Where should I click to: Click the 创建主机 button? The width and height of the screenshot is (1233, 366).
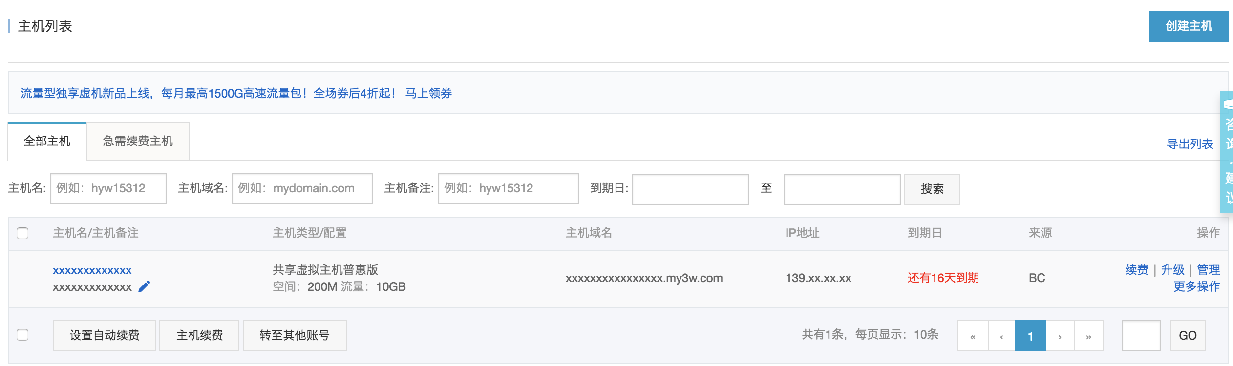(x=1189, y=26)
